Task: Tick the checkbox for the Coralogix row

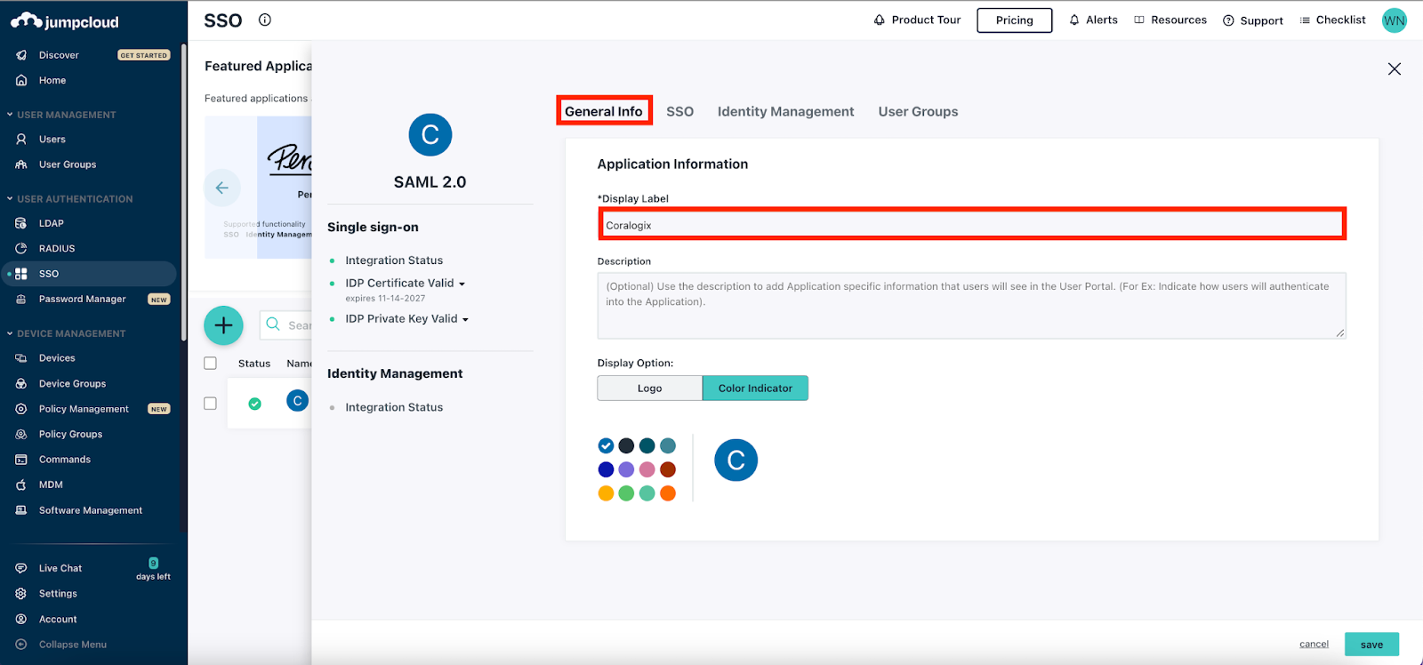Action: 210,403
